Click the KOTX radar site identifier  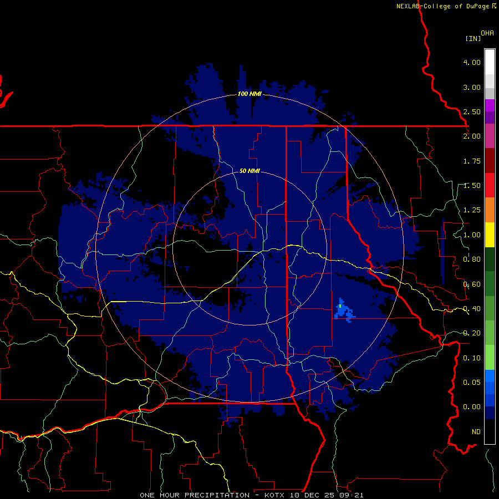pyautogui.click(x=274, y=495)
